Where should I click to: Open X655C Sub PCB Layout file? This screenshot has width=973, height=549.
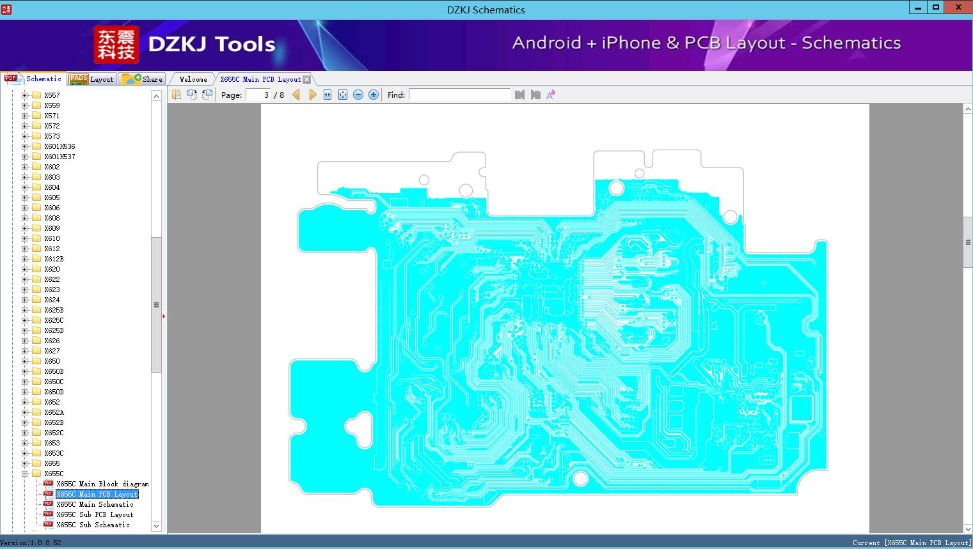point(95,514)
